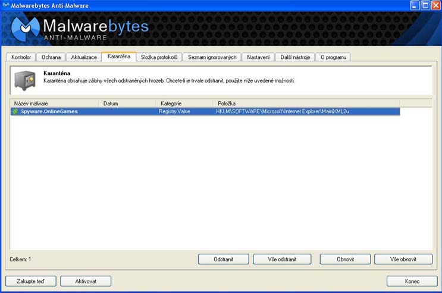Click the bug icon beside Spyware.OnlineGames
Screen dimensions: 442x293
(x=15, y=111)
